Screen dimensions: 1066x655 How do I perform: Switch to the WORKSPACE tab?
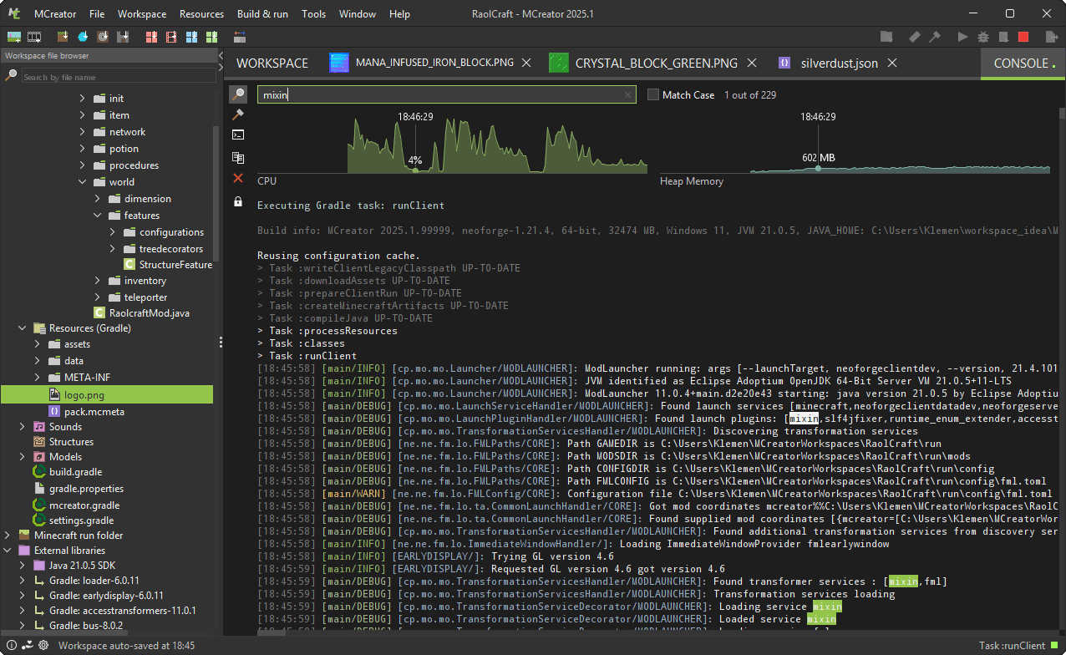coord(272,63)
